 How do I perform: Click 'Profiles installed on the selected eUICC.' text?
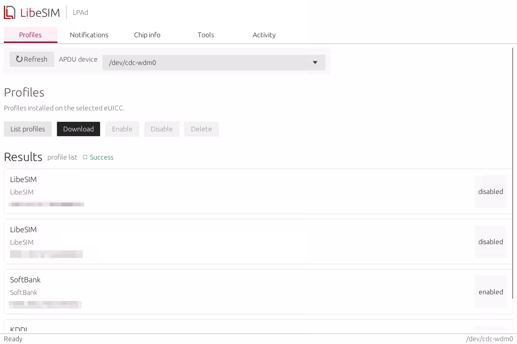[x=64, y=108]
